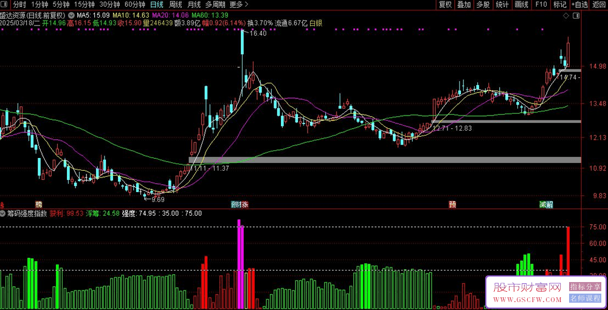Activate the 画线 drawing tools button
This screenshot has width=608, height=310.
(x=522, y=5)
